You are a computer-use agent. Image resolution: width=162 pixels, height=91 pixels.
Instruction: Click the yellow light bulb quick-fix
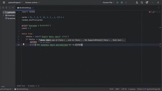24,44
